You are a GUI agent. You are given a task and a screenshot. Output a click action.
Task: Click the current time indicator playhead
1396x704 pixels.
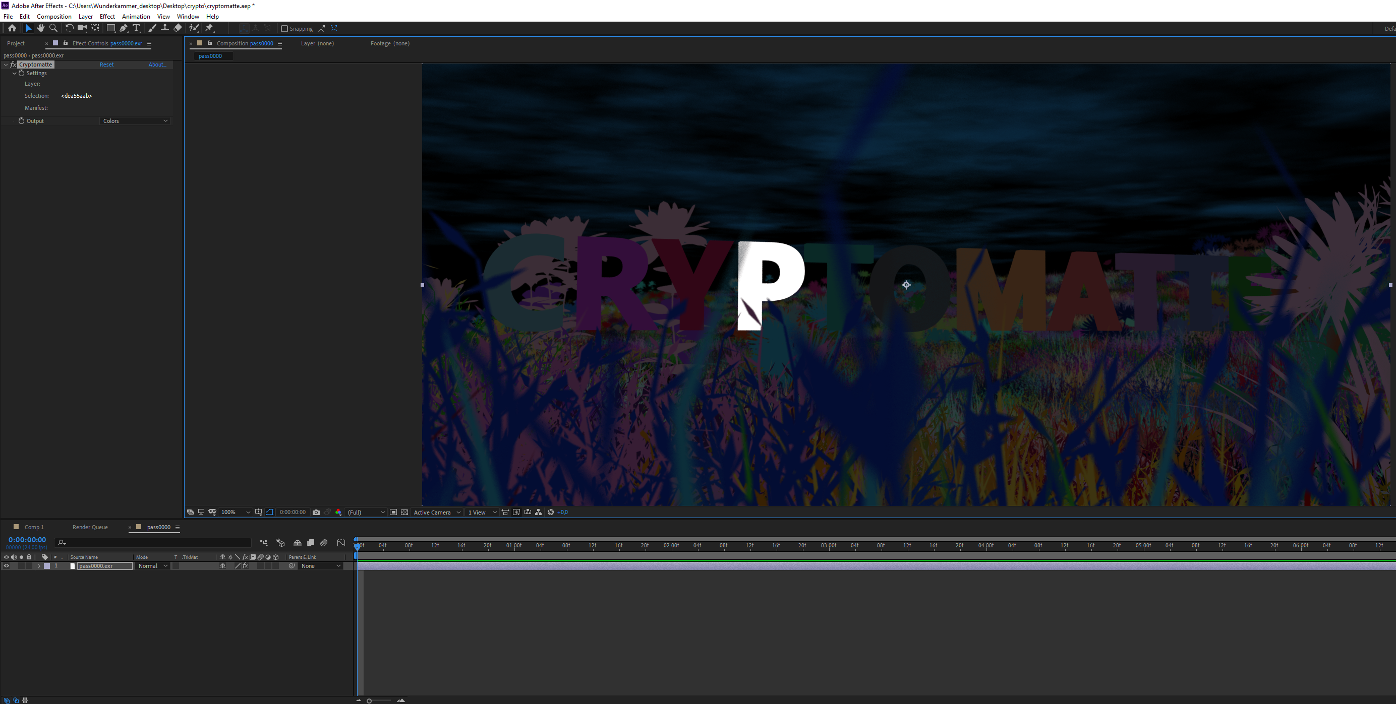coord(357,546)
